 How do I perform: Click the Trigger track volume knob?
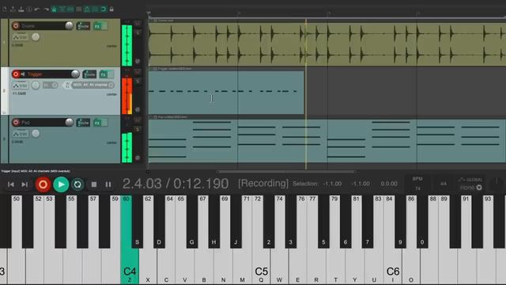75,74
